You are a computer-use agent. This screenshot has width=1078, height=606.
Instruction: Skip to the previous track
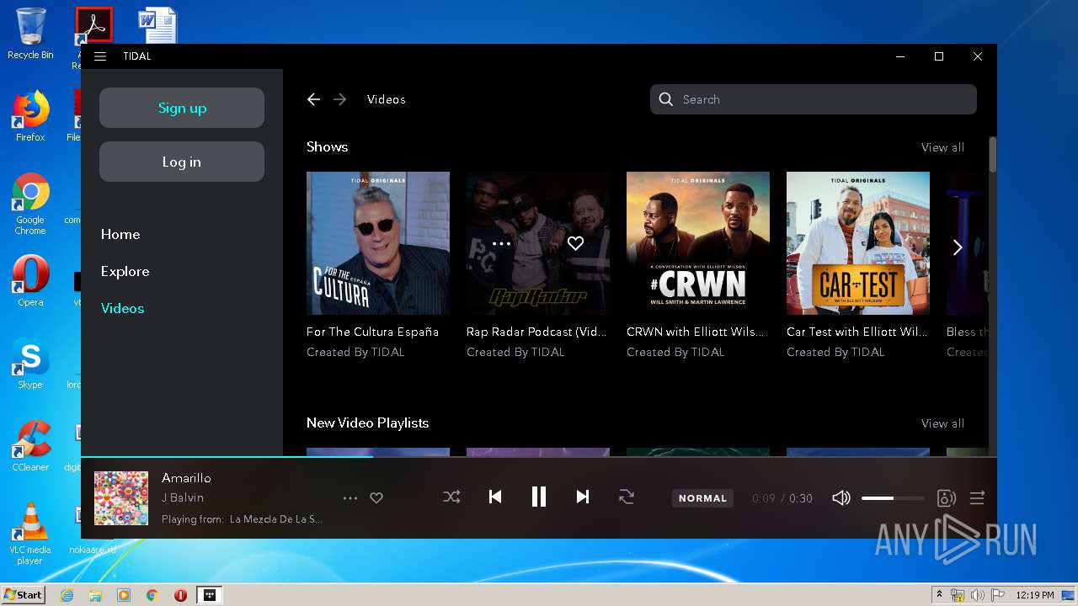point(495,497)
